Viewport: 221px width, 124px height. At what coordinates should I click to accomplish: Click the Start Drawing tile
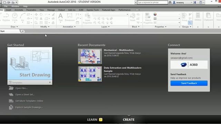(30, 63)
